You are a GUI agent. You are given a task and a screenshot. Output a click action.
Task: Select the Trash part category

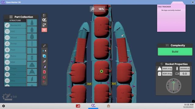(15, 68)
